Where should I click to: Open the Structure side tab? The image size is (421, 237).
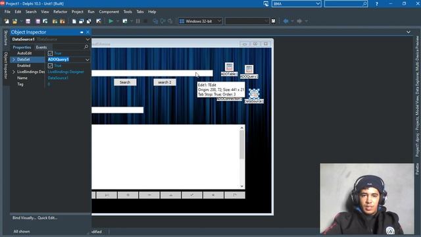6,38
